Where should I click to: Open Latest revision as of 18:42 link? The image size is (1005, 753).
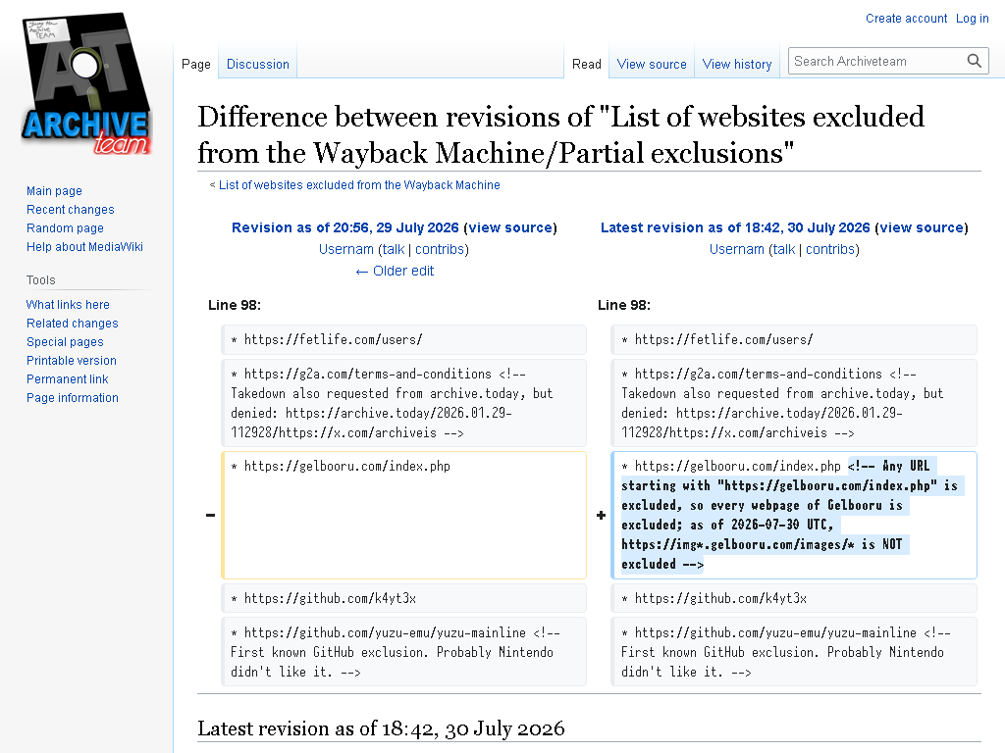735,227
